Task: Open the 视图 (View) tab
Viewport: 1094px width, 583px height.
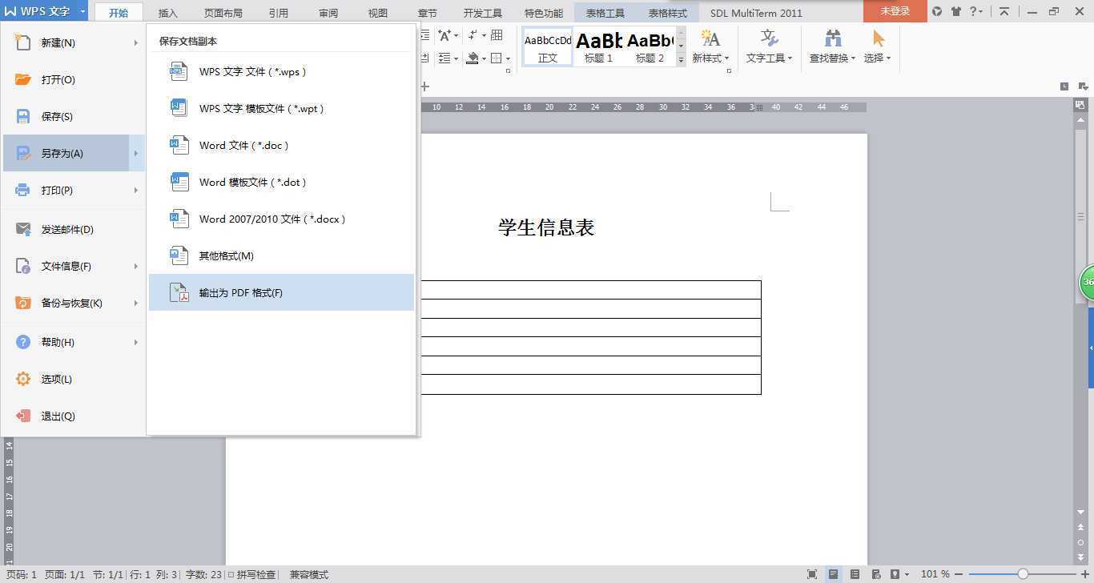Action: click(378, 13)
